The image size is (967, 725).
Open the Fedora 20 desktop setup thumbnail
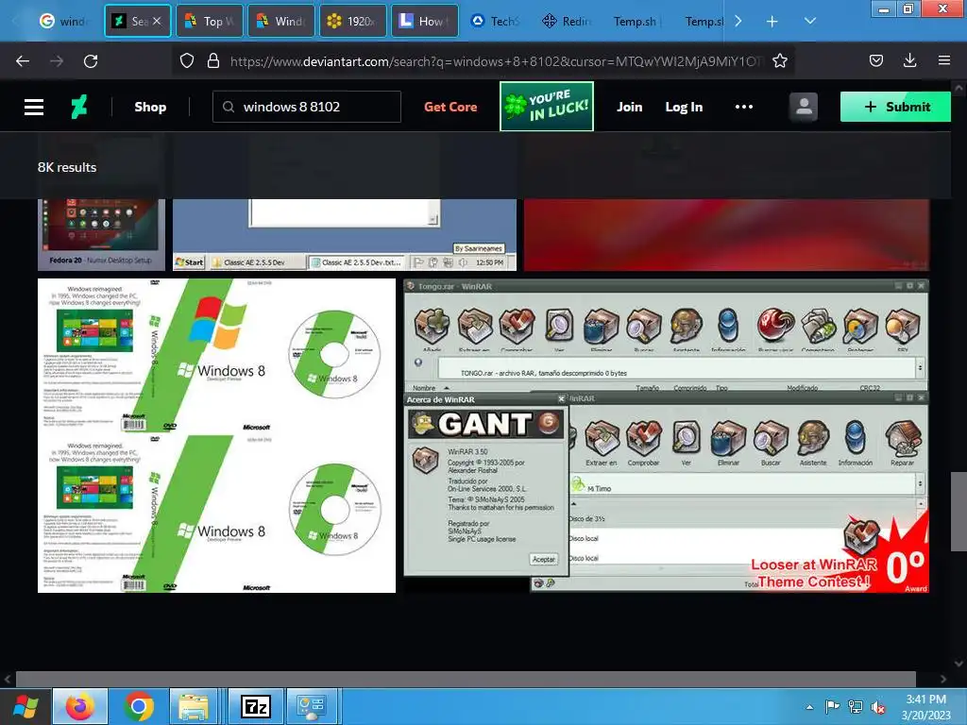(101, 235)
